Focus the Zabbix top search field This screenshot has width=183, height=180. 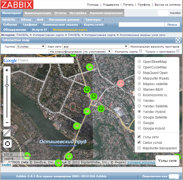click(142, 25)
